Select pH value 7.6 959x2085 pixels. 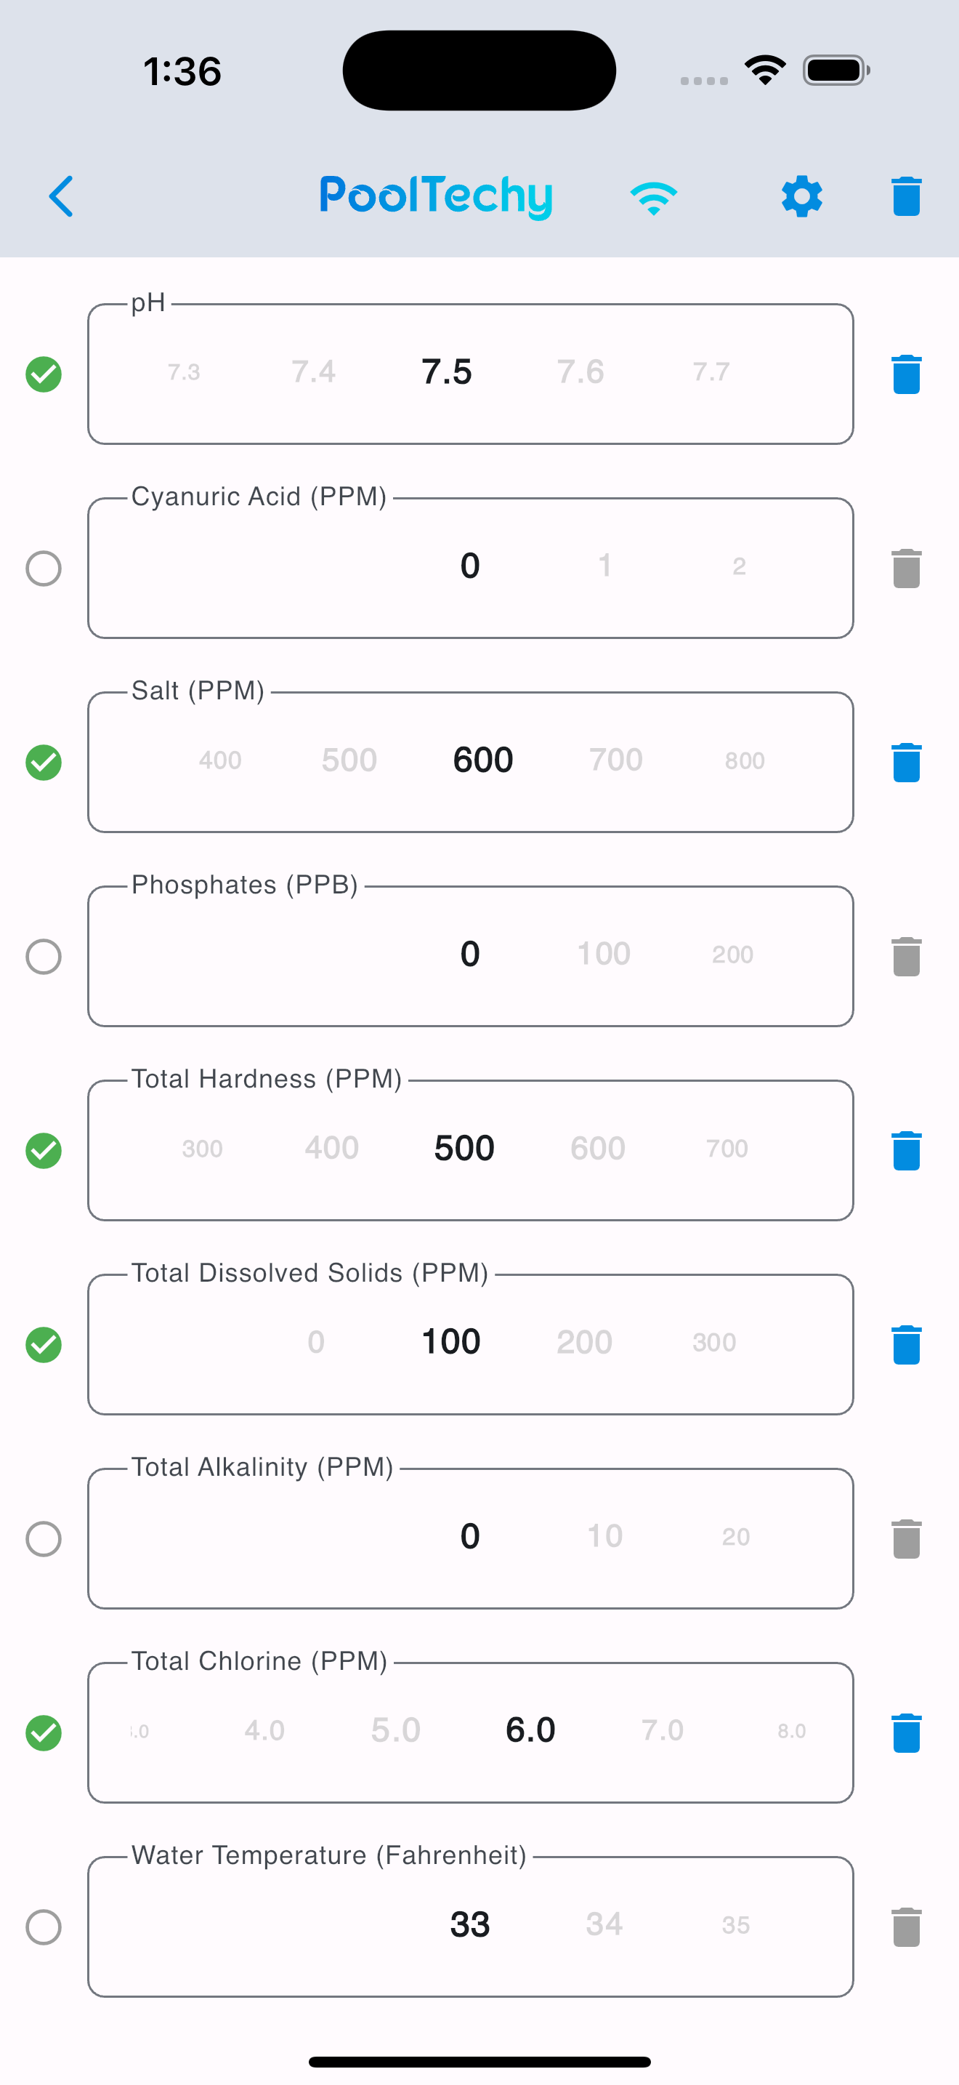pyautogui.click(x=580, y=371)
